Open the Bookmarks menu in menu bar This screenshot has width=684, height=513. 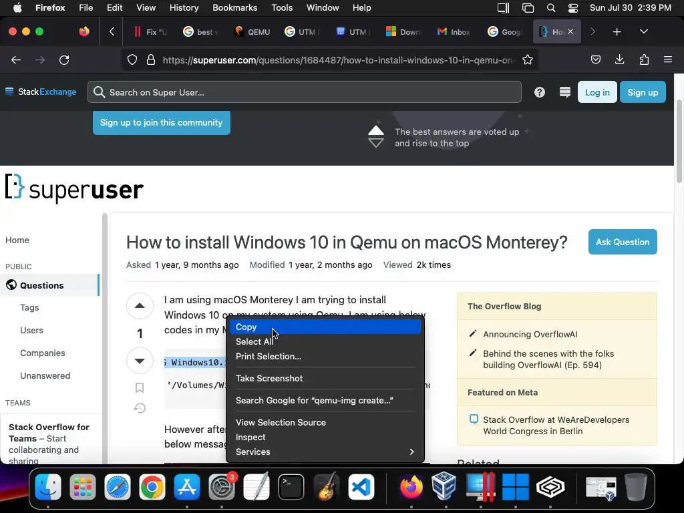pos(234,8)
